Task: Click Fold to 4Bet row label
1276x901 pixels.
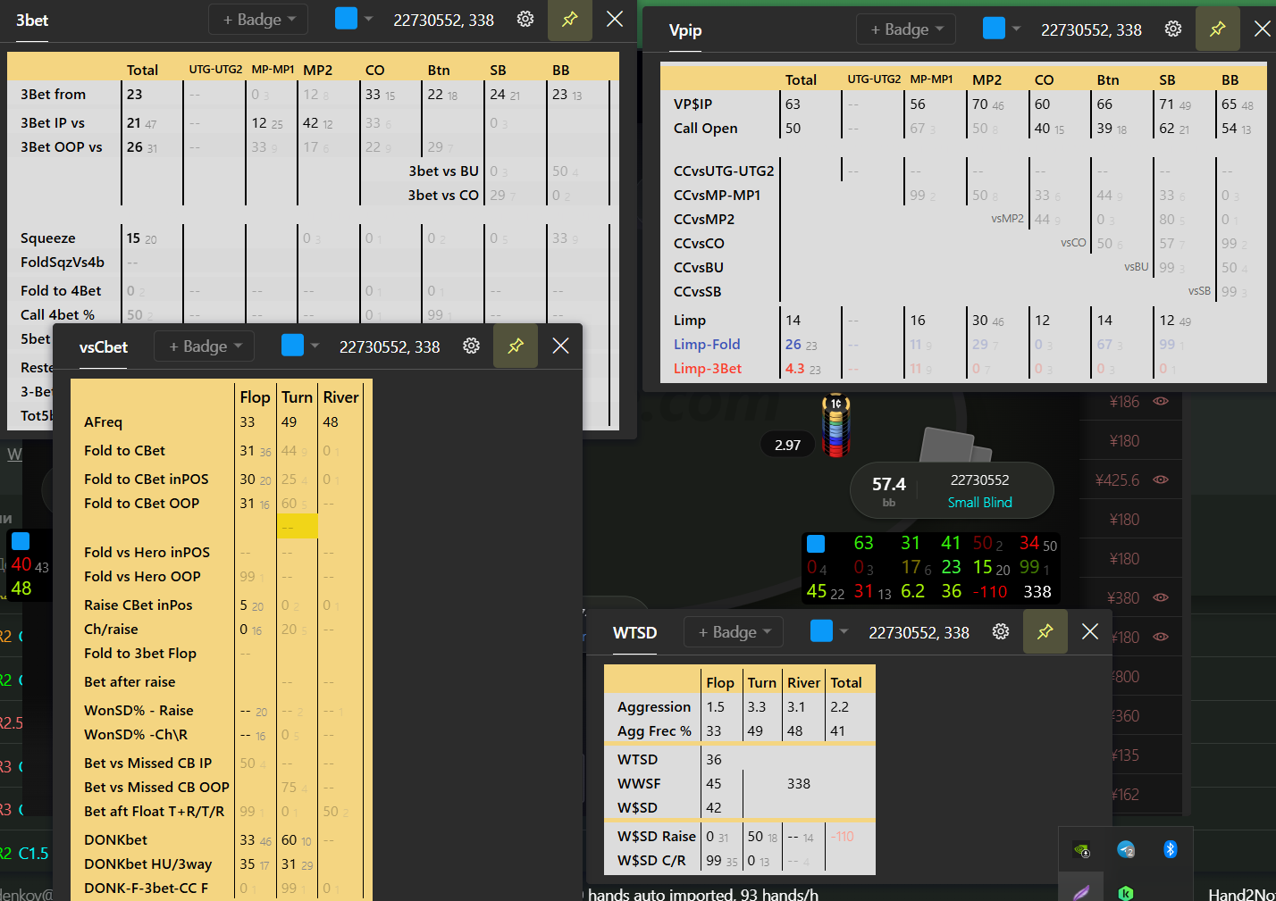Action: coord(61,290)
